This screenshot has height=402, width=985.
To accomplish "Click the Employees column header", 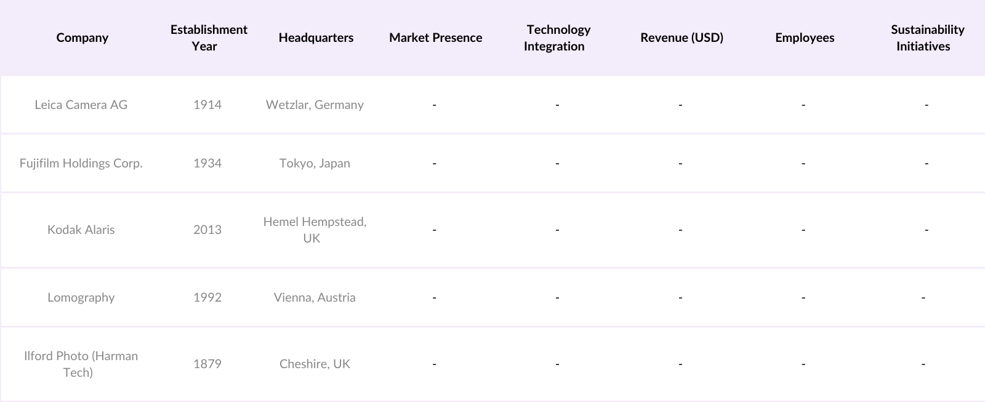I will coord(805,38).
